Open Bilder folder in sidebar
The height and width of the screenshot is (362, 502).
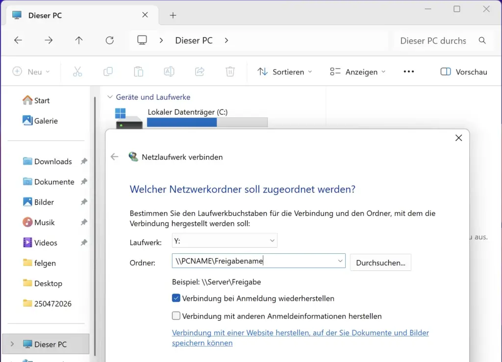click(38, 202)
